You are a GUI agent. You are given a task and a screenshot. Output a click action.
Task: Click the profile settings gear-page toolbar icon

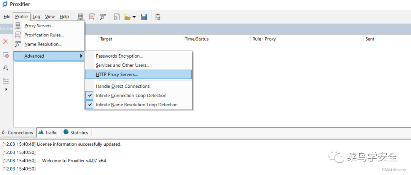point(117,17)
